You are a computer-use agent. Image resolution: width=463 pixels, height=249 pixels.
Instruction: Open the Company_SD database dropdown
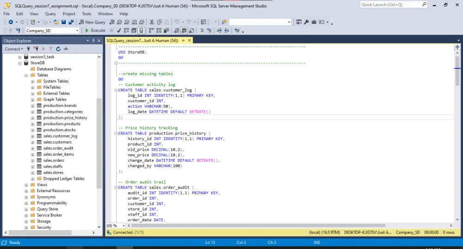click(x=77, y=30)
